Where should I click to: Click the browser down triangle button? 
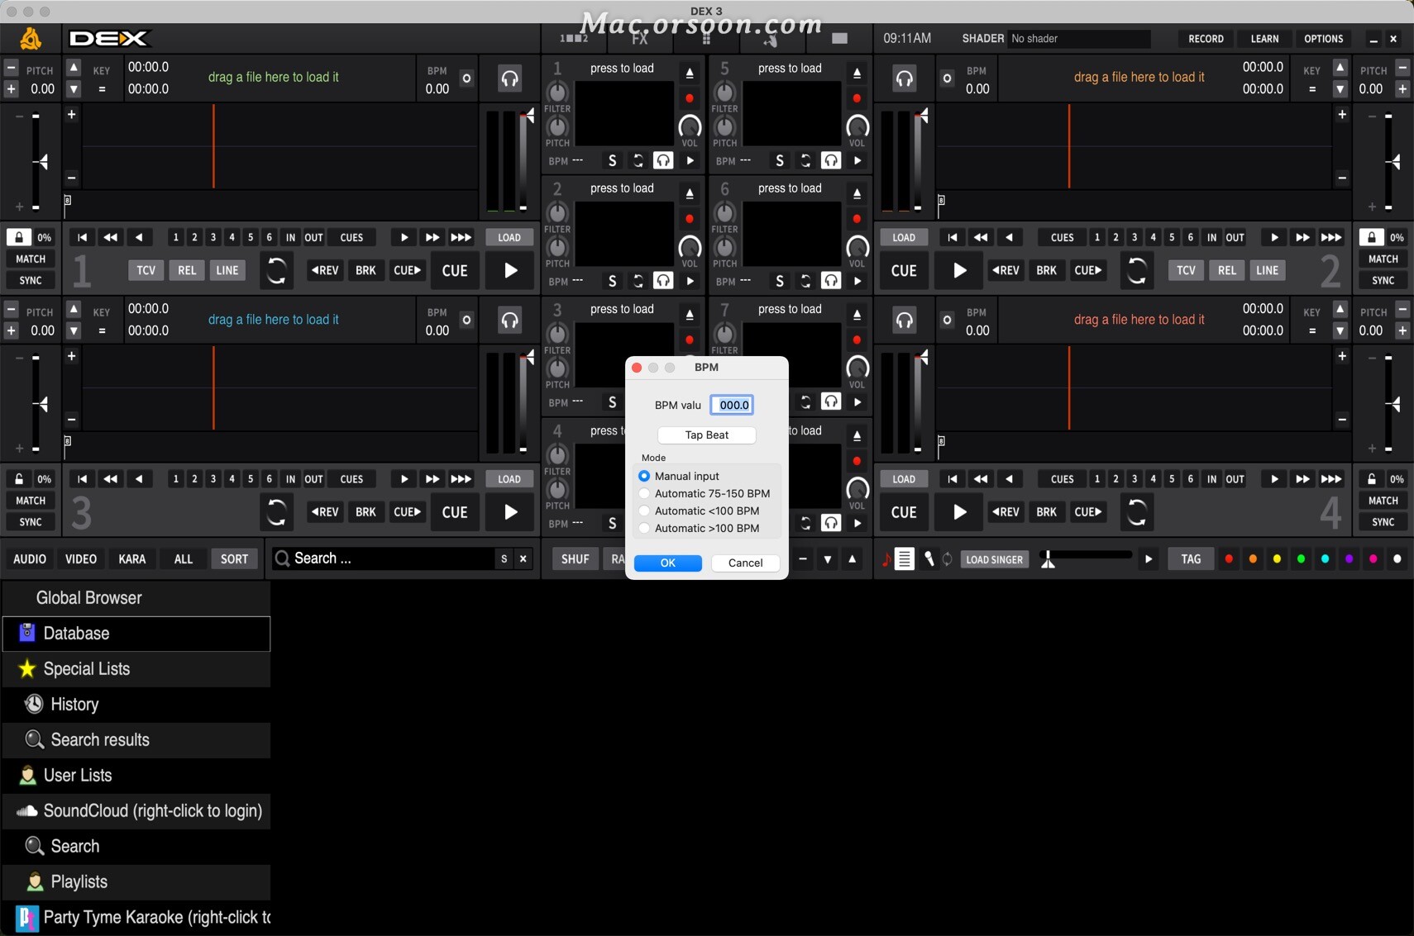click(828, 559)
